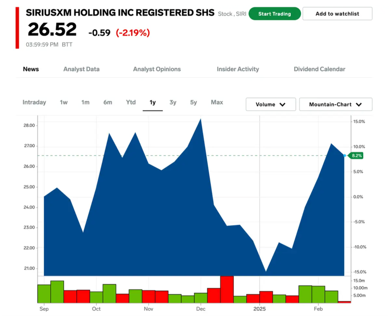Go to the Dividend Calendar tab
This screenshot has width=389, height=320.
pos(319,69)
